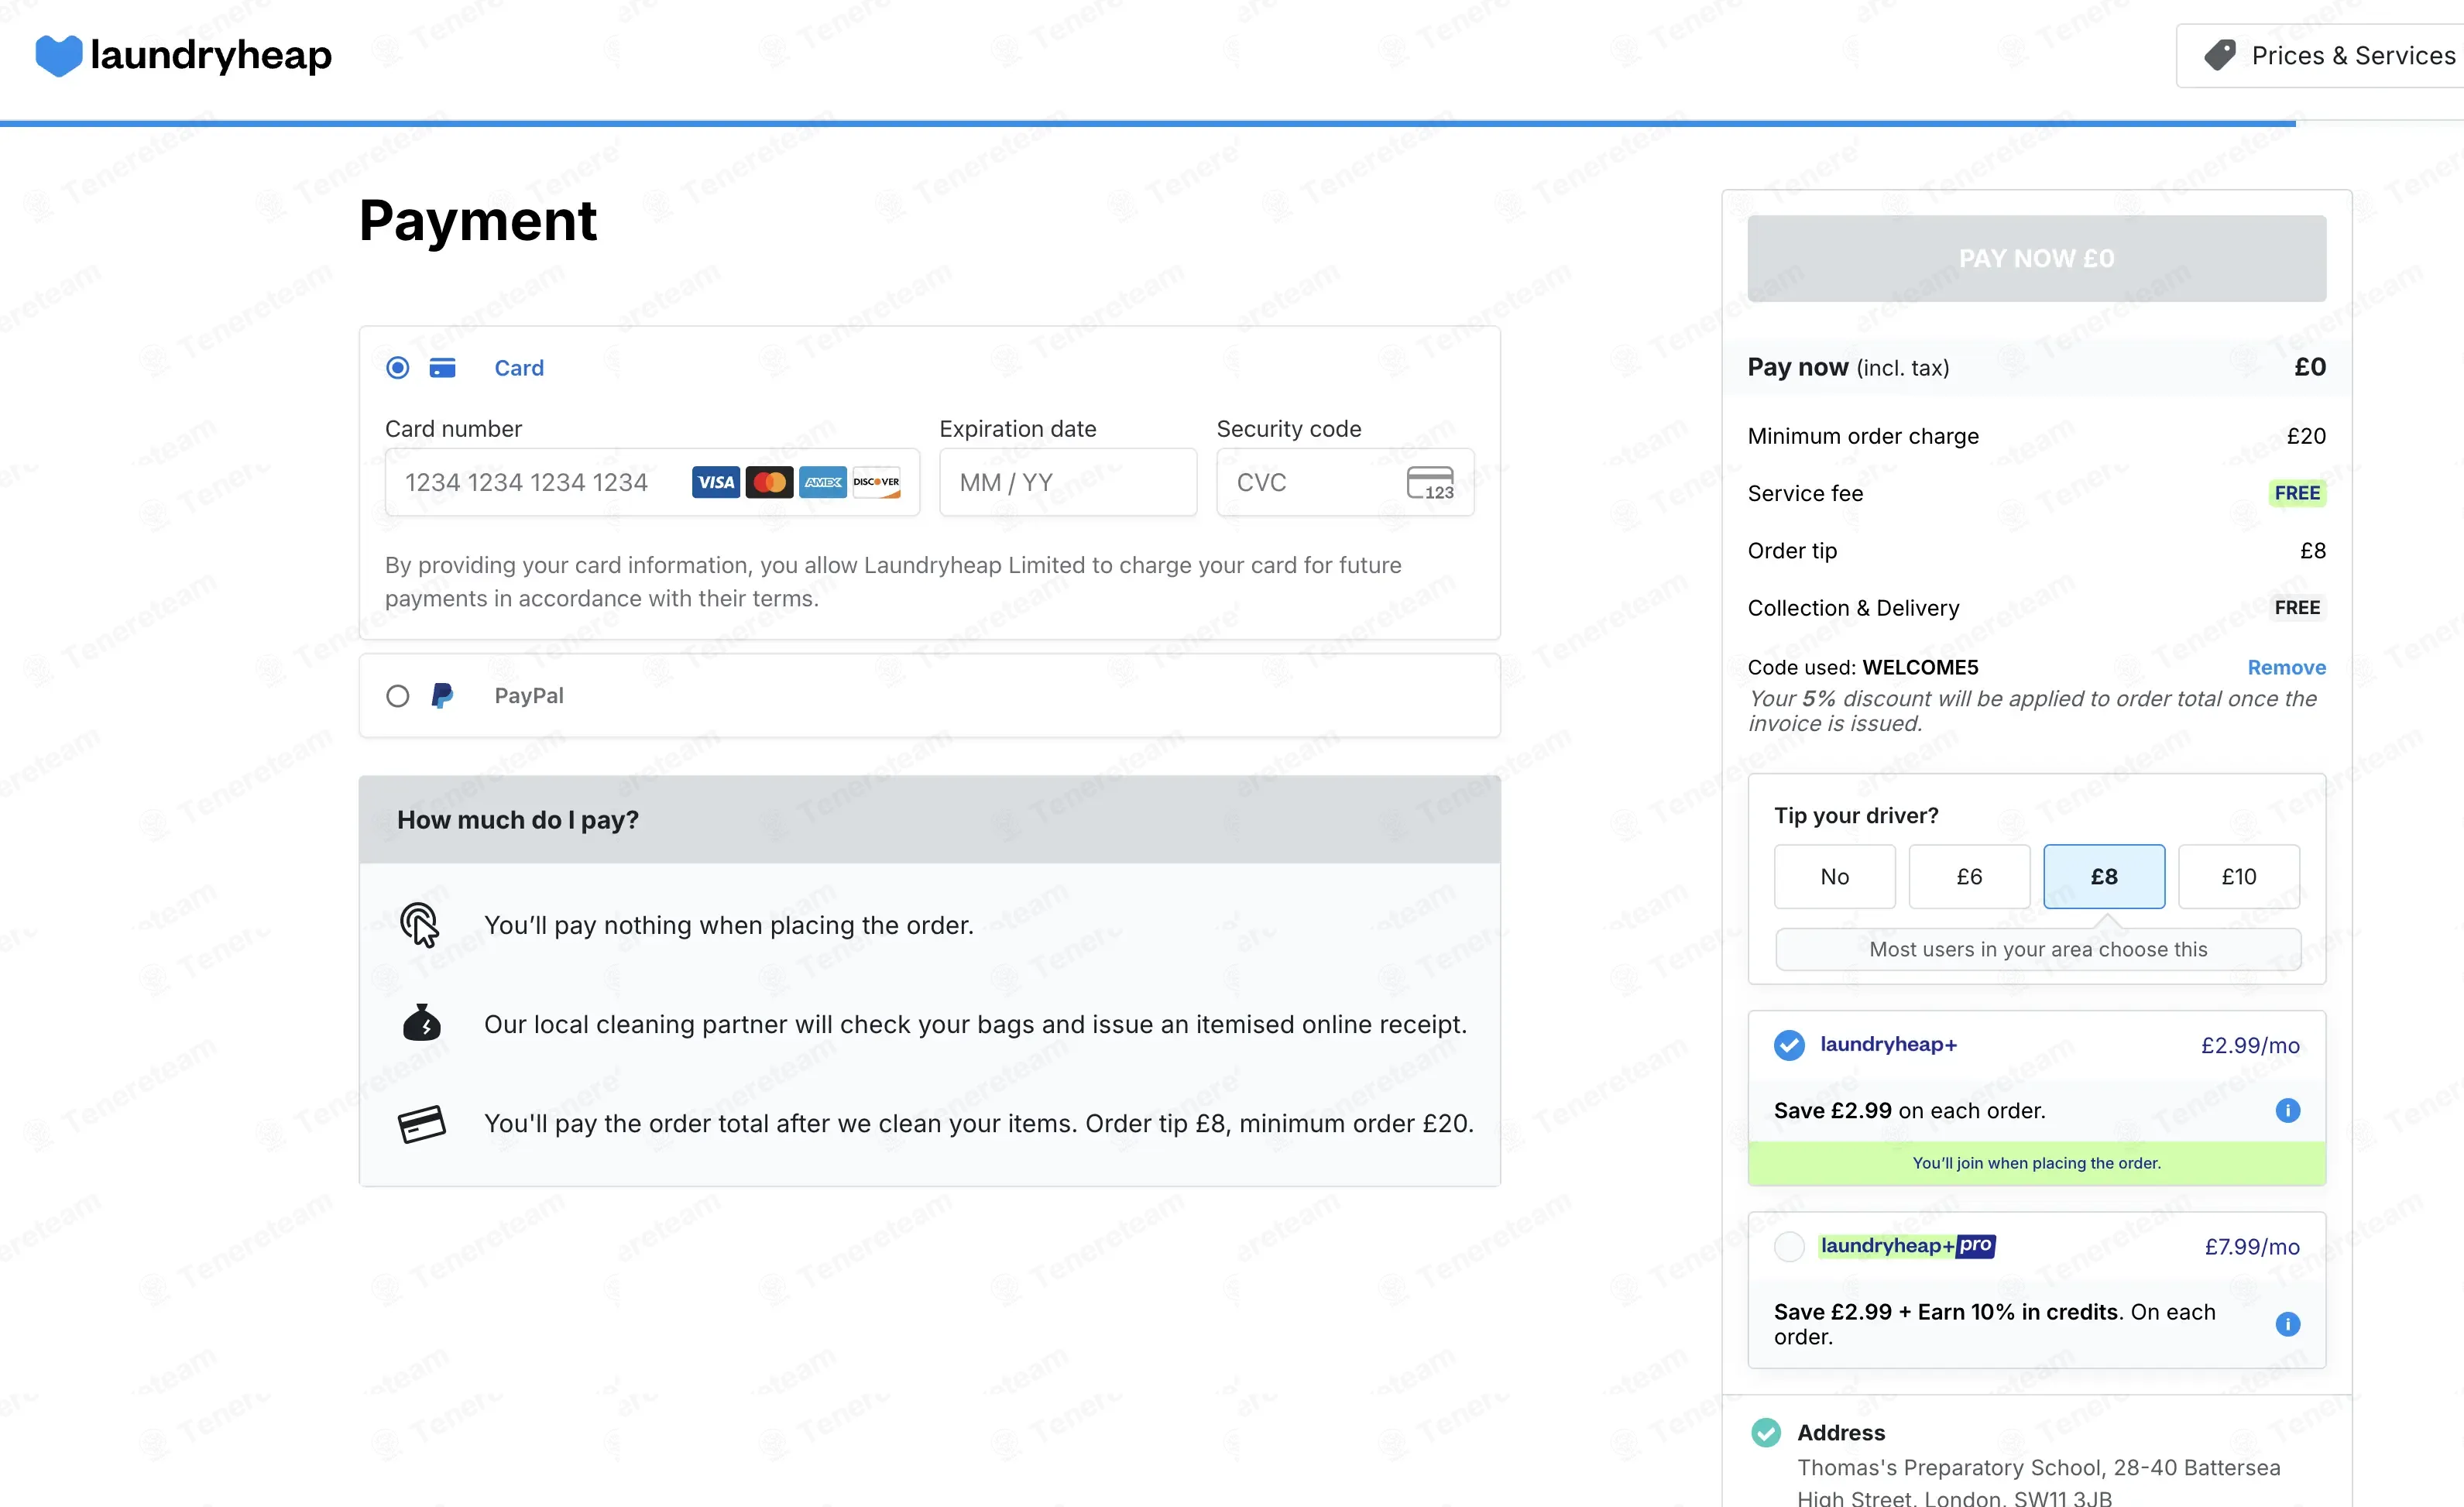Focus the Expiration date MM / YY field
Viewport: 2464px width, 1507px height.
(x=1068, y=482)
